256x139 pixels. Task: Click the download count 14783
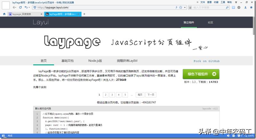point(213,82)
